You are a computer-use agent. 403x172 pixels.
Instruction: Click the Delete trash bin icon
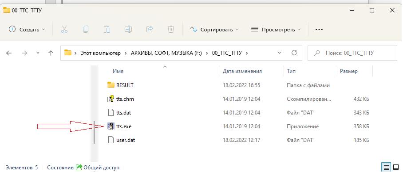(171, 30)
